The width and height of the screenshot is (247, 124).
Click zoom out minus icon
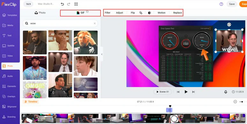(x=235, y=102)
